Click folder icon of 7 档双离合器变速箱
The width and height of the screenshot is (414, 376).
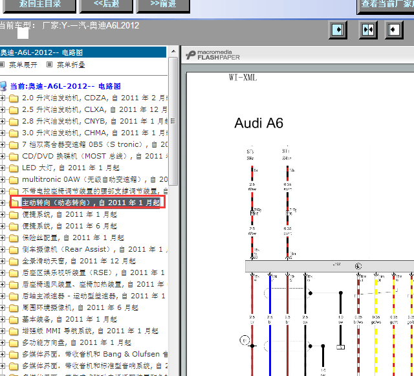tap(14, 145)
